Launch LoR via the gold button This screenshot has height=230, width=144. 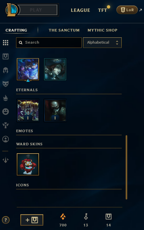coord(127,10)
